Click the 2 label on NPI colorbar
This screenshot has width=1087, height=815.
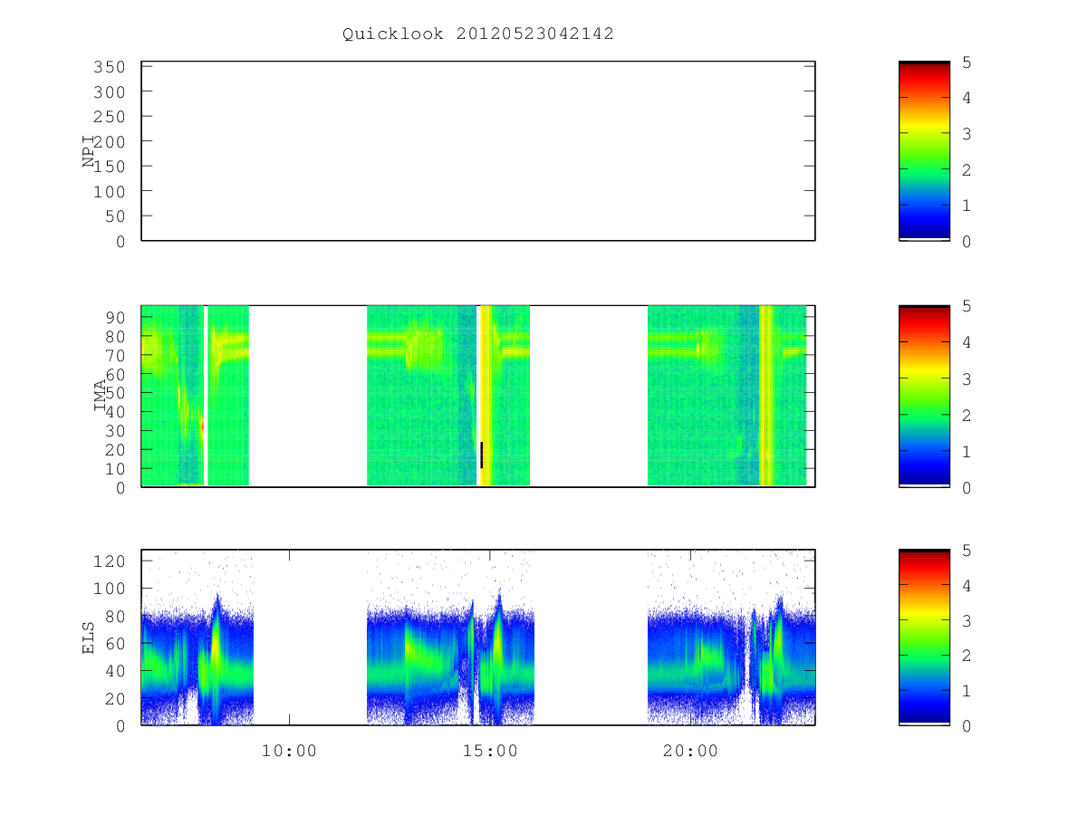coord(967,169)
